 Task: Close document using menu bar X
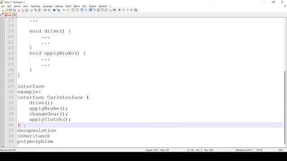pos(285,6)
